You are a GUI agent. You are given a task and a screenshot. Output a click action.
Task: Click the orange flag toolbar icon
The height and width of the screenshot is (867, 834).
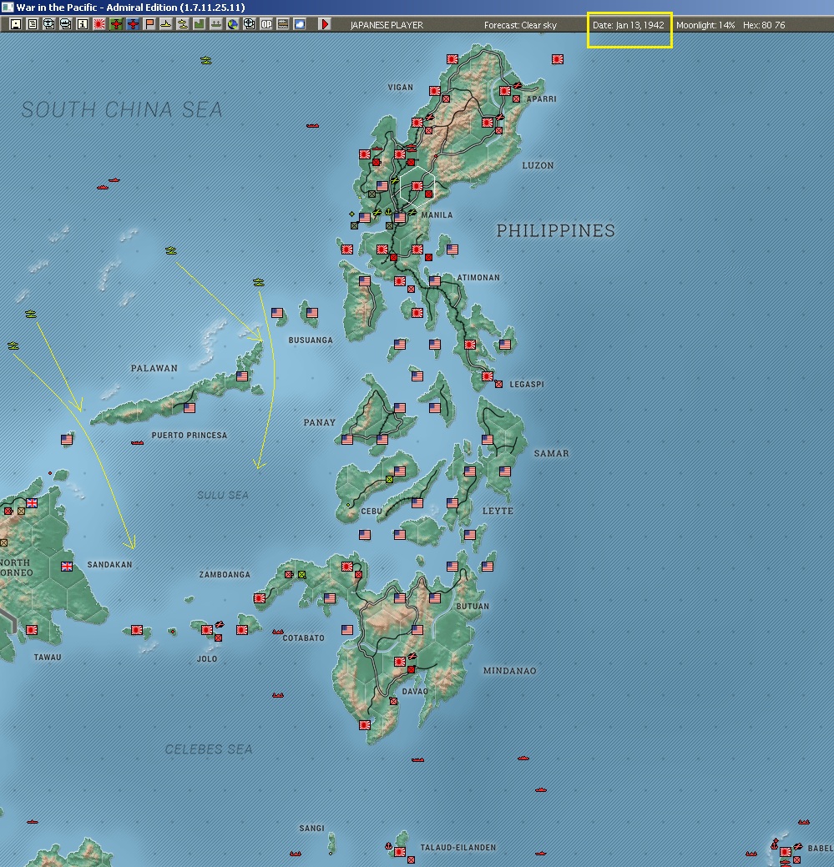click(149, 24)
